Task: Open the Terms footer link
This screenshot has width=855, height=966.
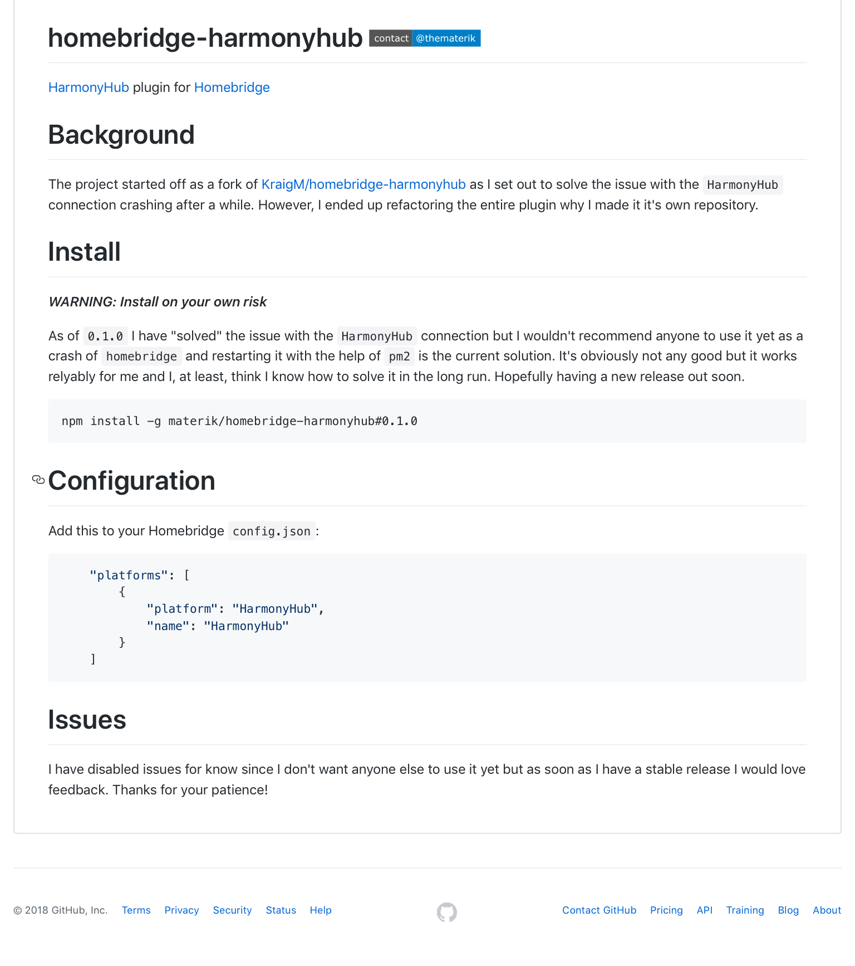Action: tap(136, 910)
